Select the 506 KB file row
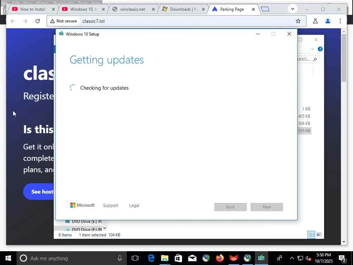The height and width of the screenshot is (265, 353). (304, 124)
